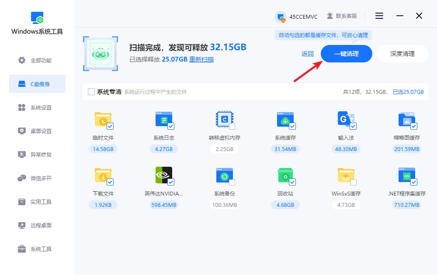Open the hamburger menu at top right
This screenshot has width=437, height=275.
click(379, 16)
